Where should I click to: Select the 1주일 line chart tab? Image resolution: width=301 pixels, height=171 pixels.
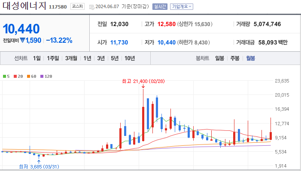[x=53, y=58]
